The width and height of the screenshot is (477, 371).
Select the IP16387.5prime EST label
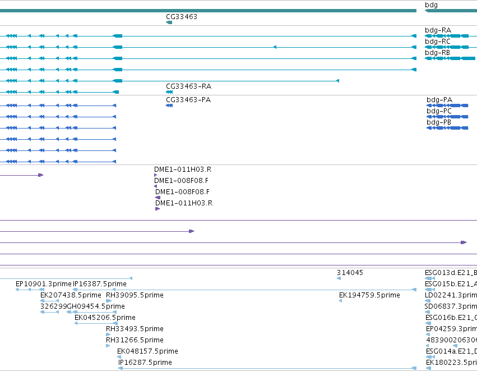click(x=100, y=284)
